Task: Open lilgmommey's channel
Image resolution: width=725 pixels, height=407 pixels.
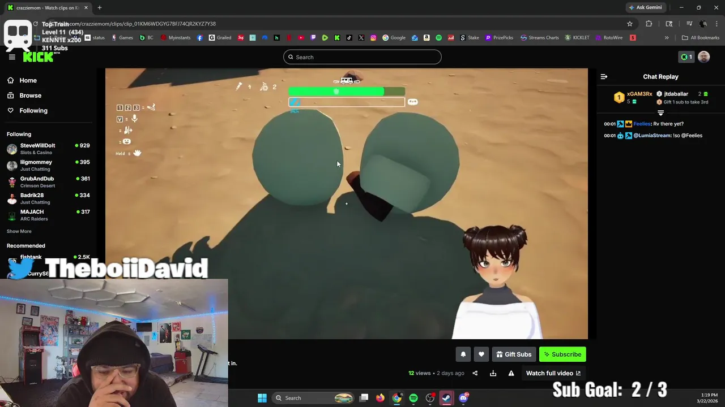Action: (48, 165)
